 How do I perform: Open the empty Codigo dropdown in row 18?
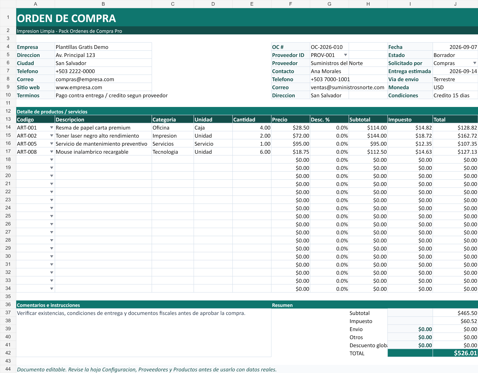tap(51, 160)
